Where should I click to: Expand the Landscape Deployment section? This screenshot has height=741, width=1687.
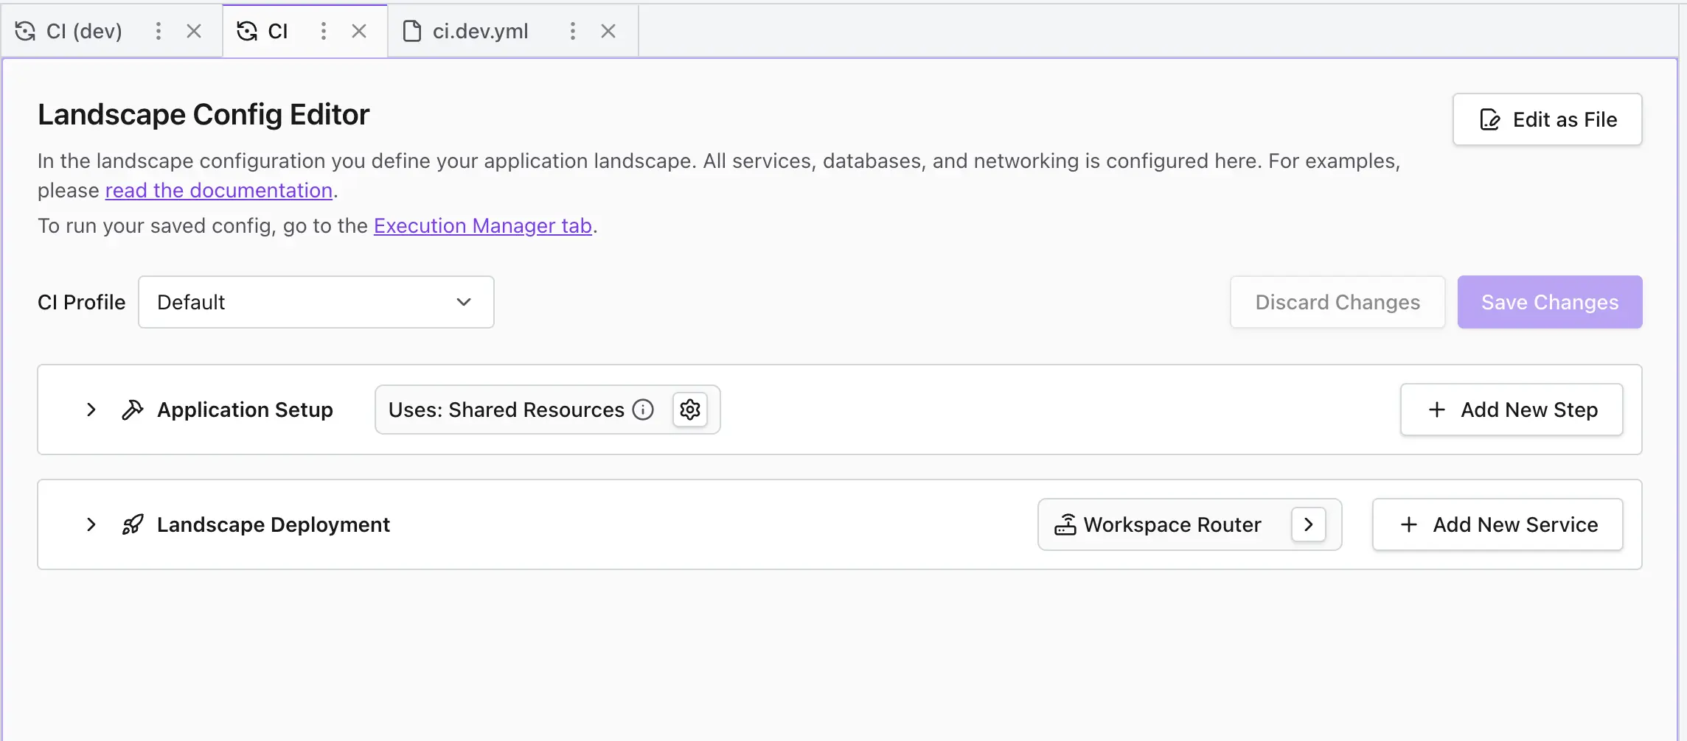pyautogui.click(x=91, y=524)
